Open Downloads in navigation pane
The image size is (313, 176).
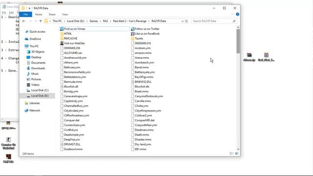[x=36, y=68]
